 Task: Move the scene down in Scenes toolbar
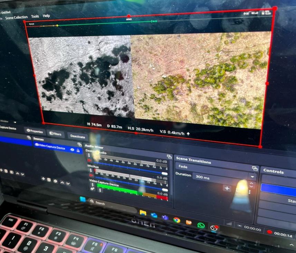pyautogui.click(x=22, y=174)
